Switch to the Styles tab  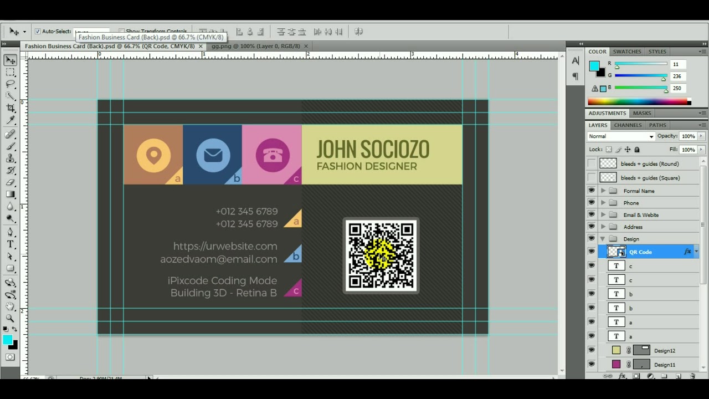pyautogui.click(x=657, y=52)
